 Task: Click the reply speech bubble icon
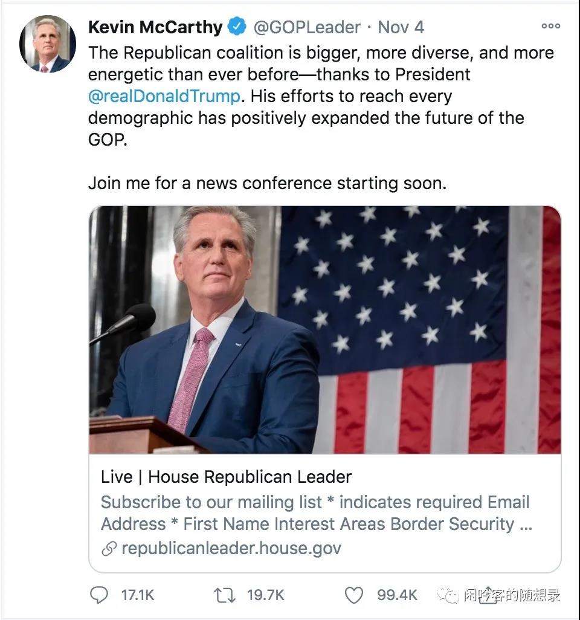click(99, 595)
